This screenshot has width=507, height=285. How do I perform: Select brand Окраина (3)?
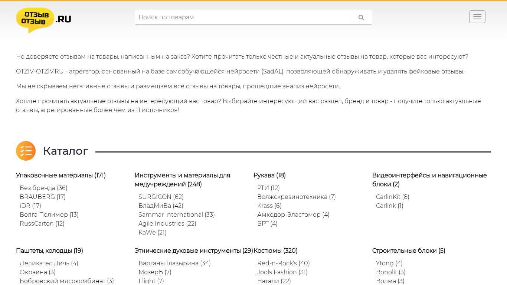[37, 272]
